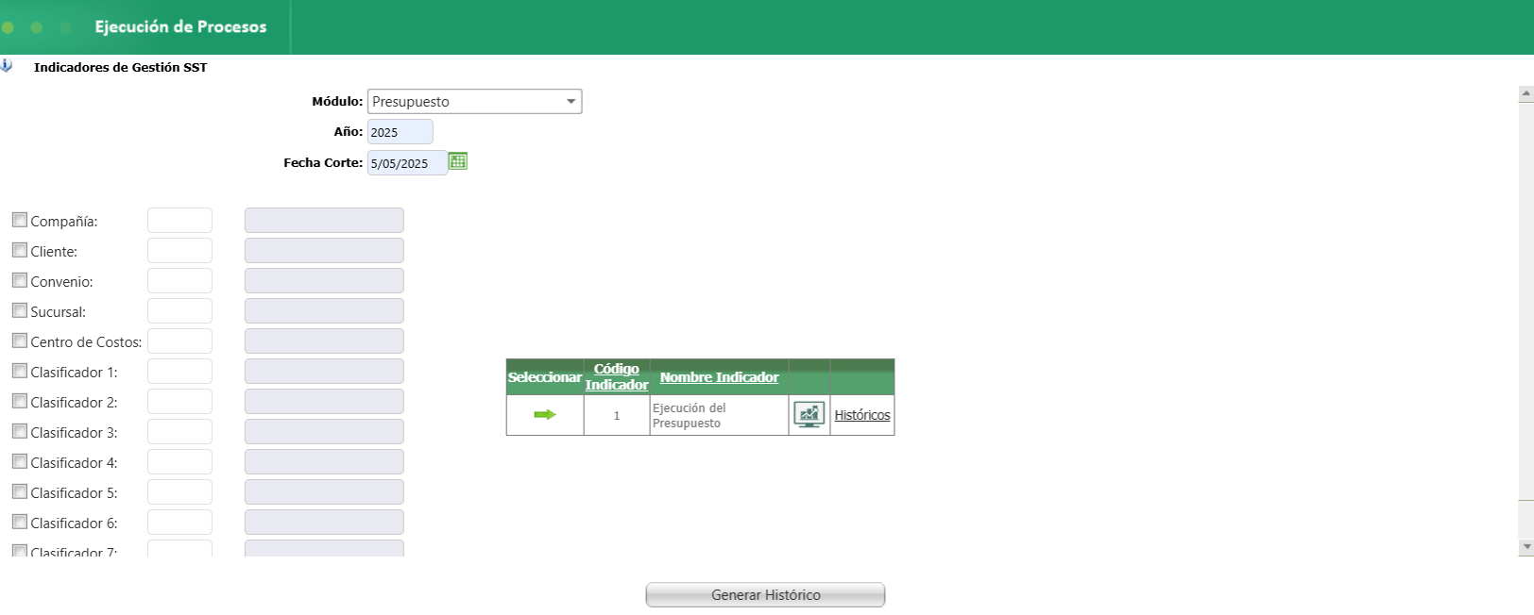
Task: Click info icon beside Indicadores de Gestión SST
Action: 6,66
